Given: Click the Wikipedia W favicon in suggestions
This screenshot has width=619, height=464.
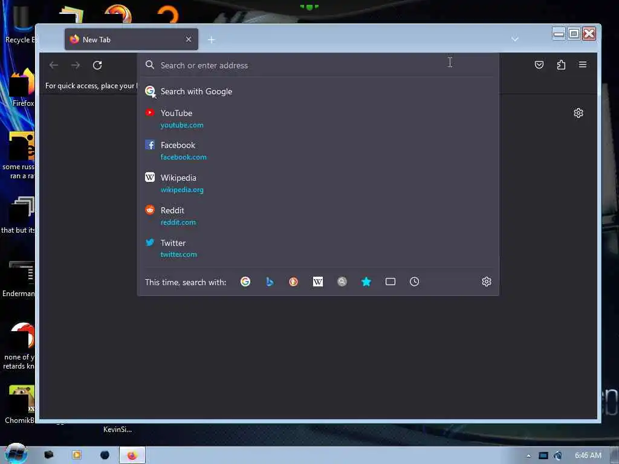Looking at the screenshot, I should click(x=150, y=178).
